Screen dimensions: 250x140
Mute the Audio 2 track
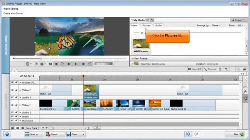coord(12,97)
